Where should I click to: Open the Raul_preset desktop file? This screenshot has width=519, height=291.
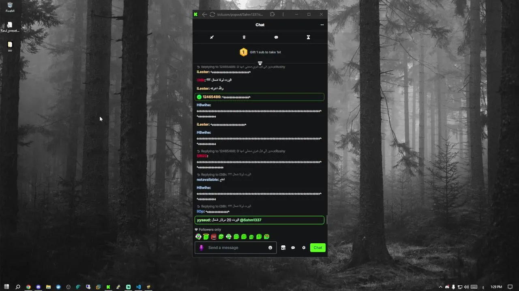10,27
